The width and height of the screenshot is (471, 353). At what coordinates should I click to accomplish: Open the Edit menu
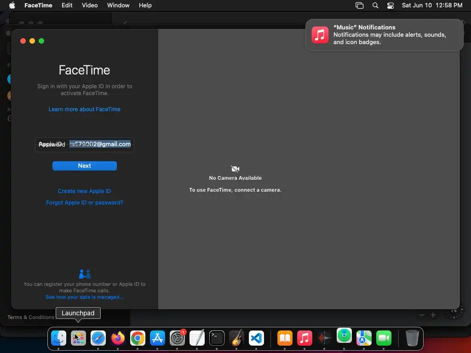pos(67,6)
